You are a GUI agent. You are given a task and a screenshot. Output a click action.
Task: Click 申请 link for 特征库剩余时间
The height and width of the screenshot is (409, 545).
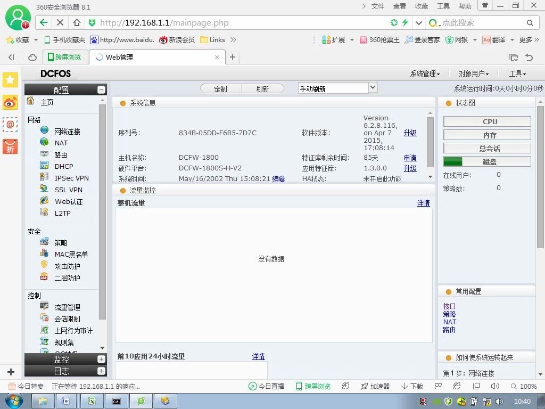tap(410, 158)
